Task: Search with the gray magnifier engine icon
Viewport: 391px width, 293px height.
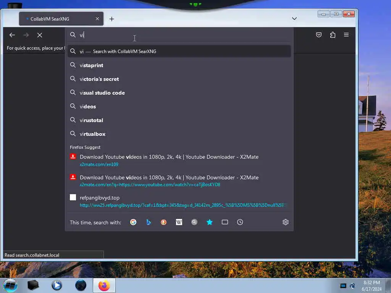Action: pos(194,222)
